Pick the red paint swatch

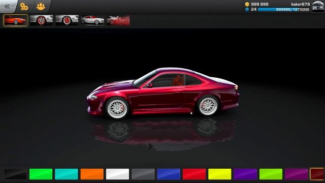coord(194,174)
